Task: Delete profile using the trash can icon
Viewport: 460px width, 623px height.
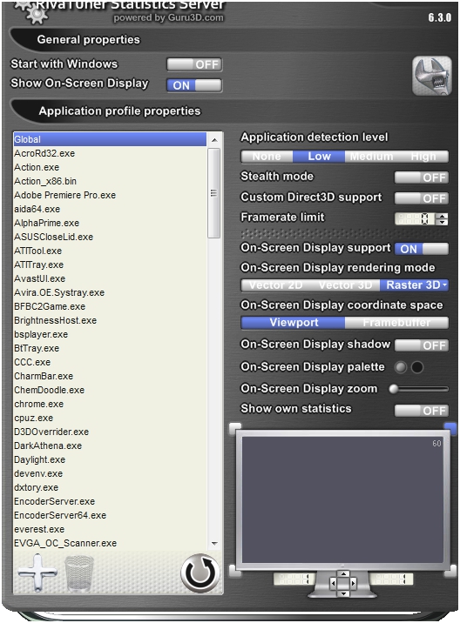Action: tap(79, 573)
